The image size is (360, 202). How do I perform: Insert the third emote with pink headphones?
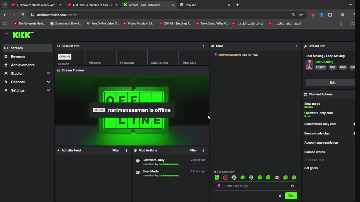pyautogui.click(x=234, y=177)
